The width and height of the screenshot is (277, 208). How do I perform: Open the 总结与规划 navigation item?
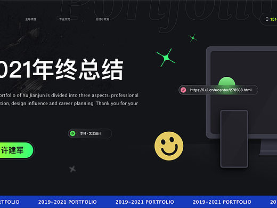coord(102,19)
